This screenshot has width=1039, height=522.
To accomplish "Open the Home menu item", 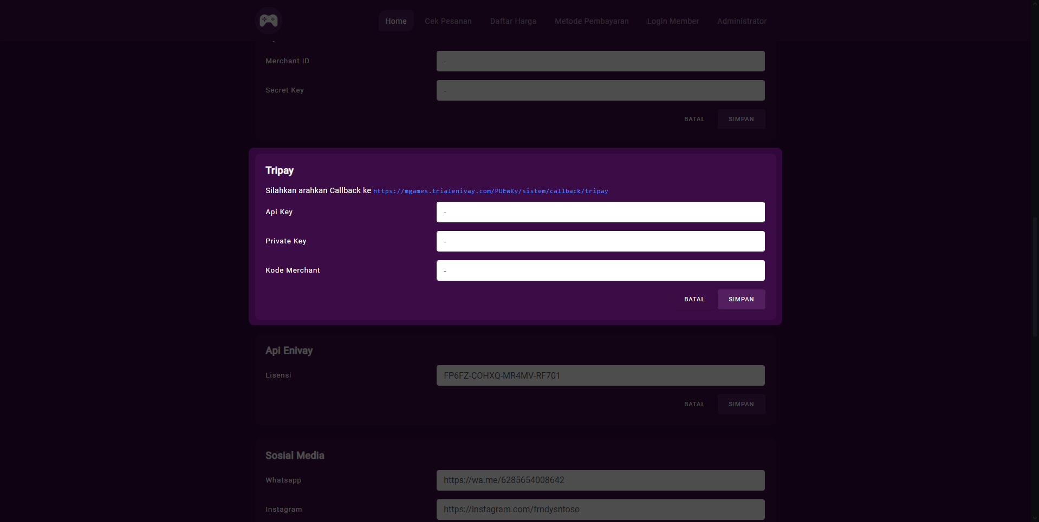I will [x=396, y=21].
